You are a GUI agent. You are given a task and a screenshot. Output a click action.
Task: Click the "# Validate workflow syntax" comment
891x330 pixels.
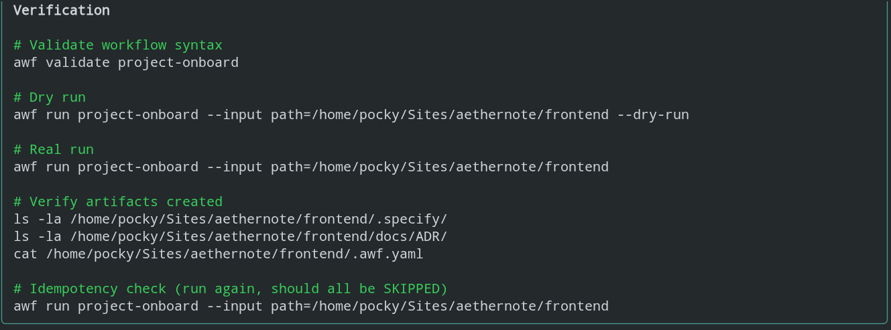tap(117, 46)
